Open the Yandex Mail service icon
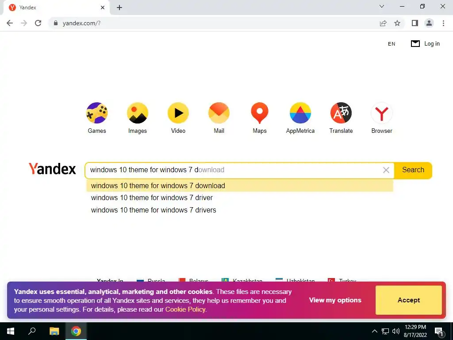 (219, 113)
